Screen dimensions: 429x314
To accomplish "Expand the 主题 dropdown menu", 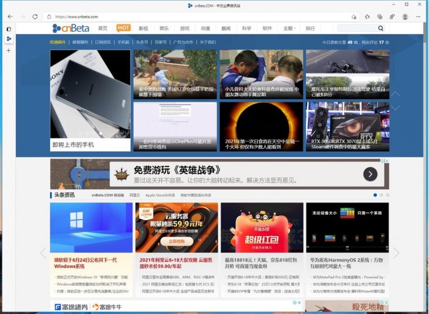I will click(x=289, y=28).
